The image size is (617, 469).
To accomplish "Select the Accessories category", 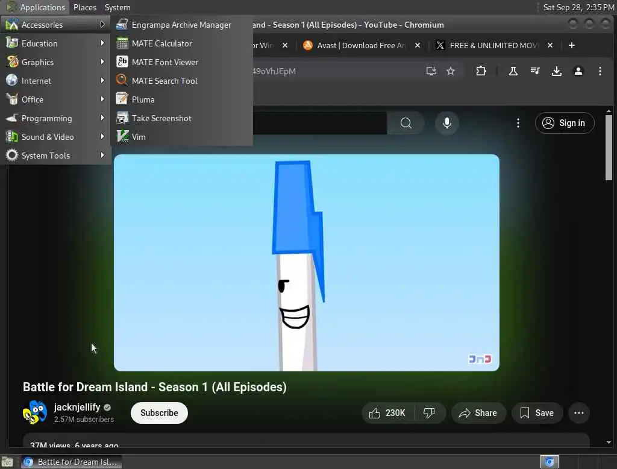I will point(55,25).
